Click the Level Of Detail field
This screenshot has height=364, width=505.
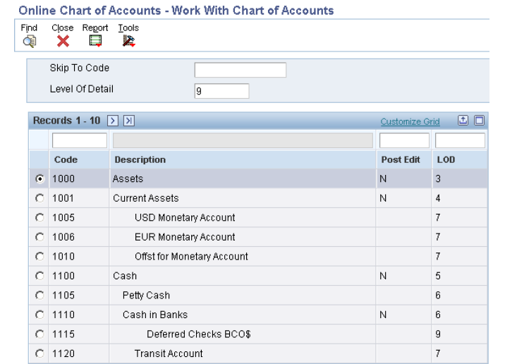[x=221, y=91]
